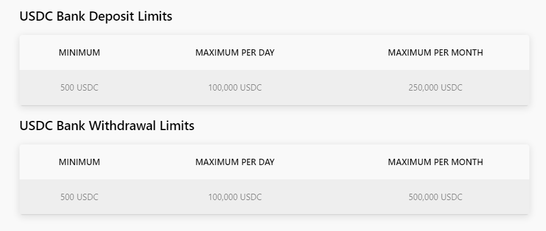Click the word Withdrawal in the second heading
Image resolution: width=546 pixels, height=231 pixels.
pos(122,126)
